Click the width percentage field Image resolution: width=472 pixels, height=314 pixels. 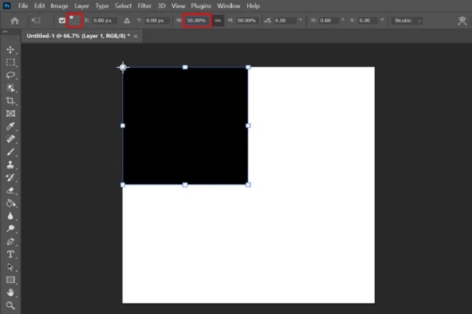coord(197,21)
